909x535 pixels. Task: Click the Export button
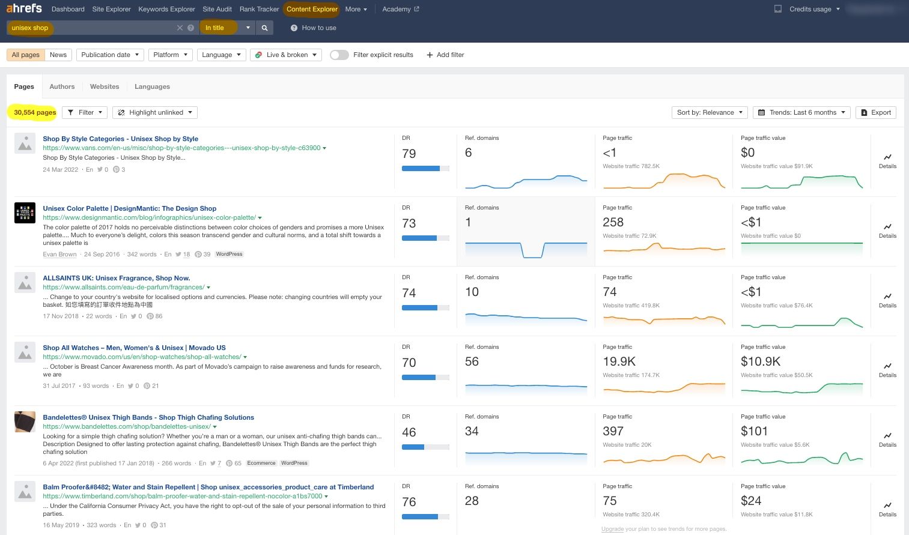pos(876,112)
